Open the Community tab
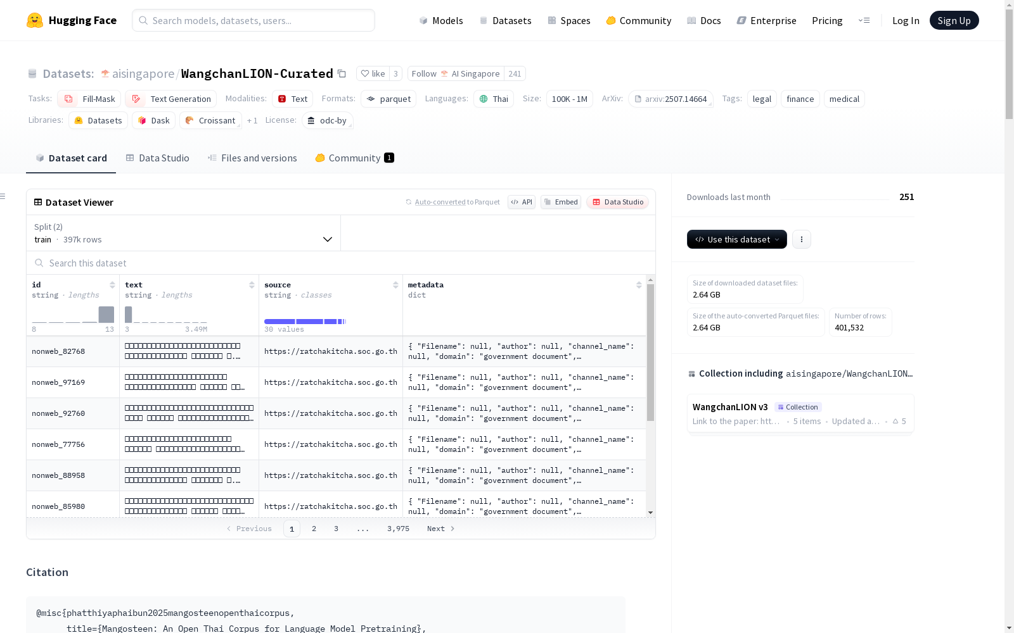The height and width of the screenshot is (633, 1014). coord(354,158)
